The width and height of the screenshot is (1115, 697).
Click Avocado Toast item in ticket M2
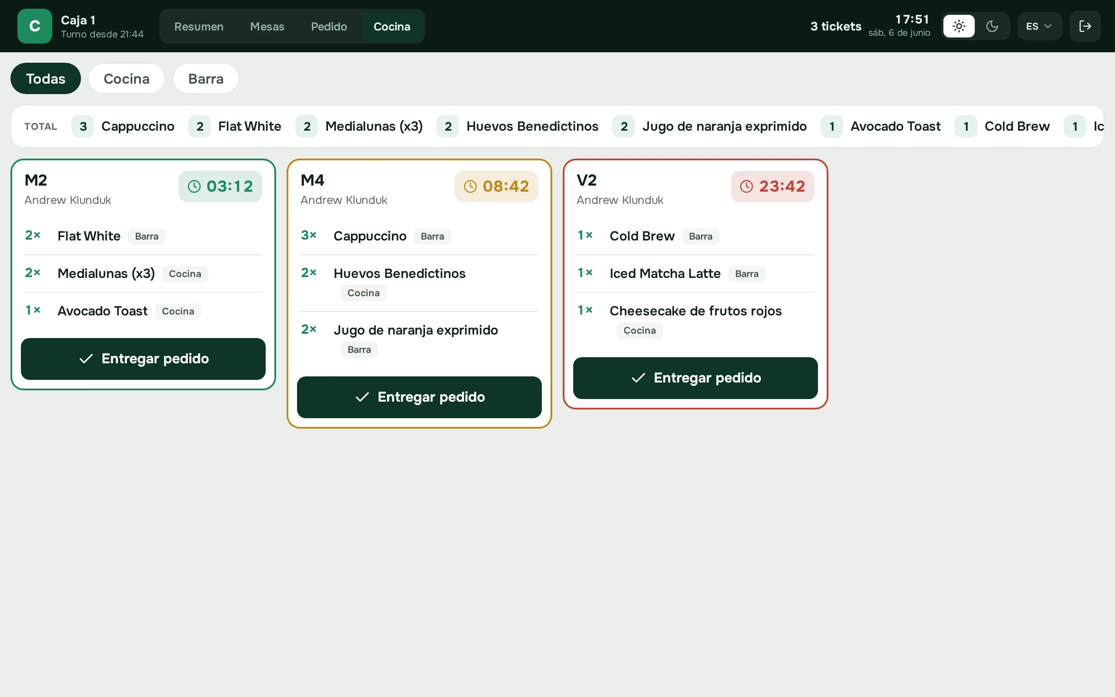pos(102,311)
